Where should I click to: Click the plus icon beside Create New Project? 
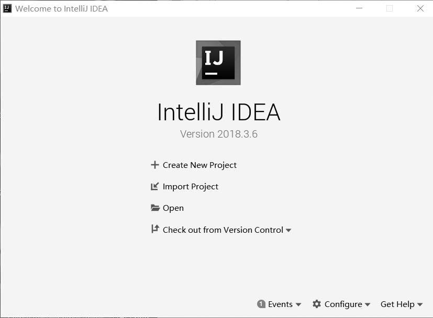coord(155,165)
